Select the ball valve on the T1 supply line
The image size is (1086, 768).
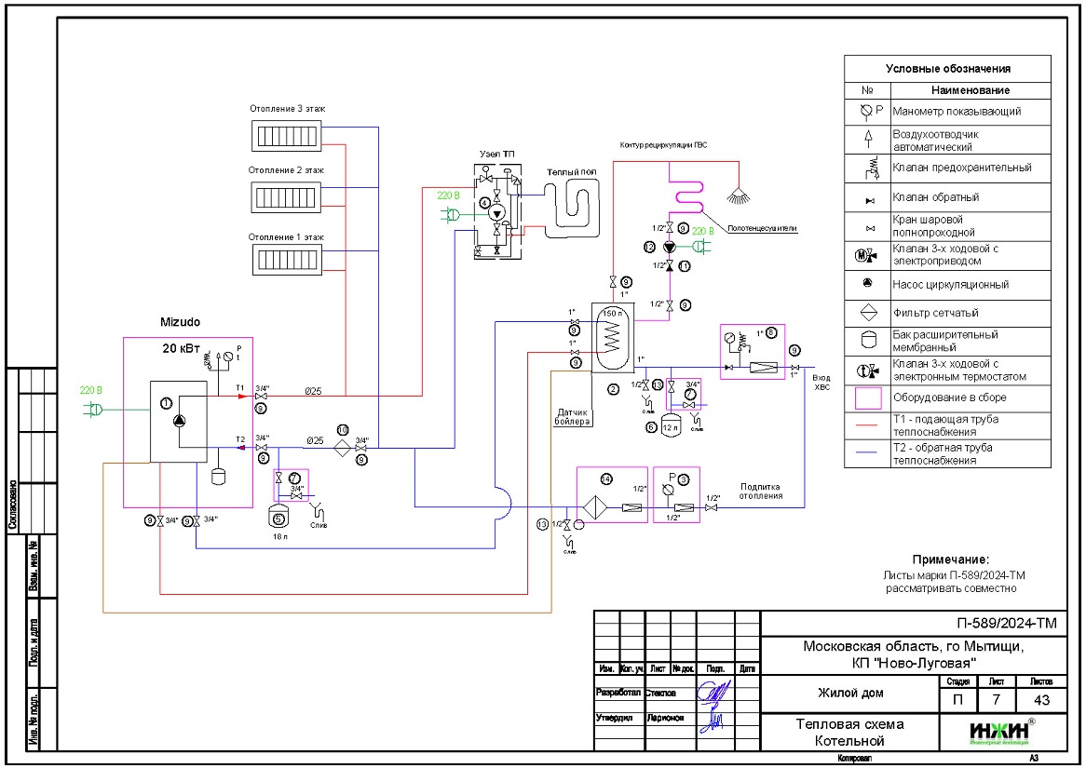pos(260,397)
